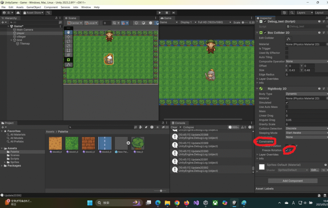The height and width of the screenshot is (208, 328).
Task: Open Chrome from the taskbar
Action: click(177, 203)
